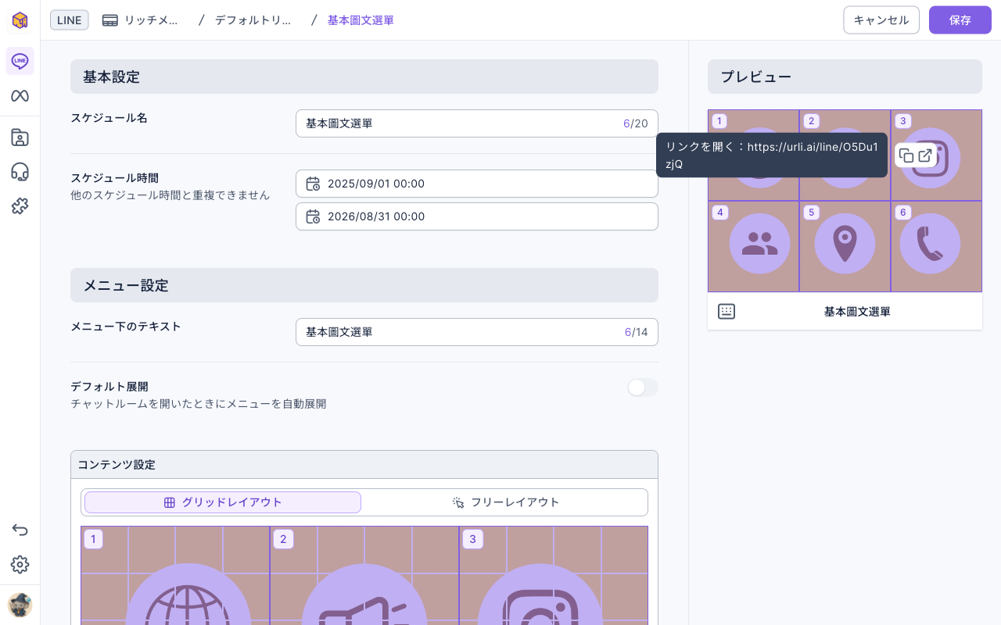This screenshot has height=625, width=1001.
Task: Switch to フリーレイアウト tab
Action: point(505,502)
